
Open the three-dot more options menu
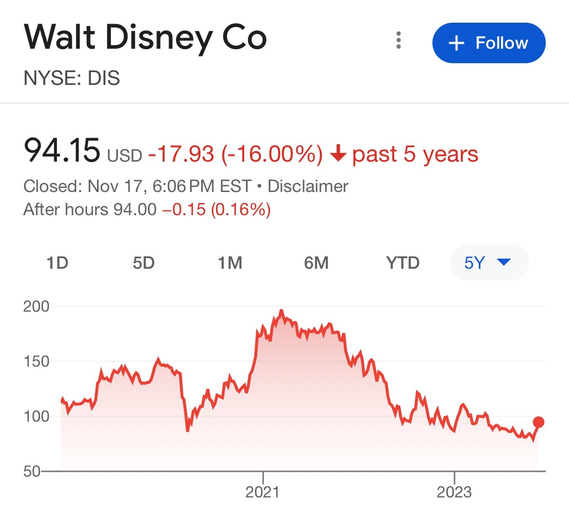point(399,41)
